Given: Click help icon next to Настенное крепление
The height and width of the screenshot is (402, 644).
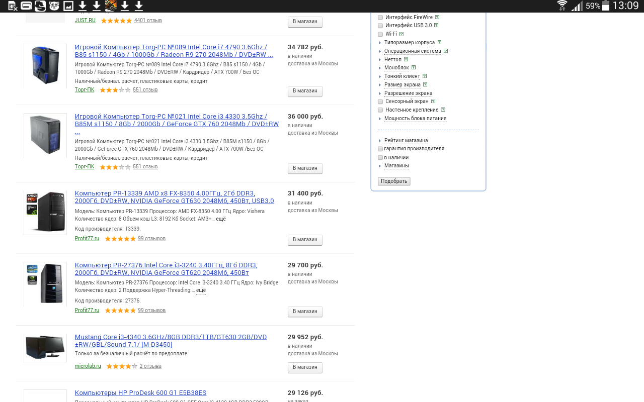Looking at the screenshot, I should click(443, 110).
